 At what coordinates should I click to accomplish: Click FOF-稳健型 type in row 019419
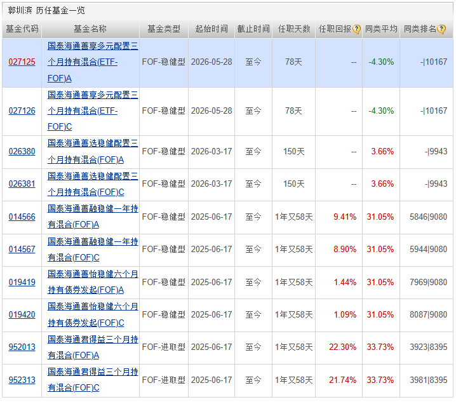pyautogui.click(x=164, y=282)
